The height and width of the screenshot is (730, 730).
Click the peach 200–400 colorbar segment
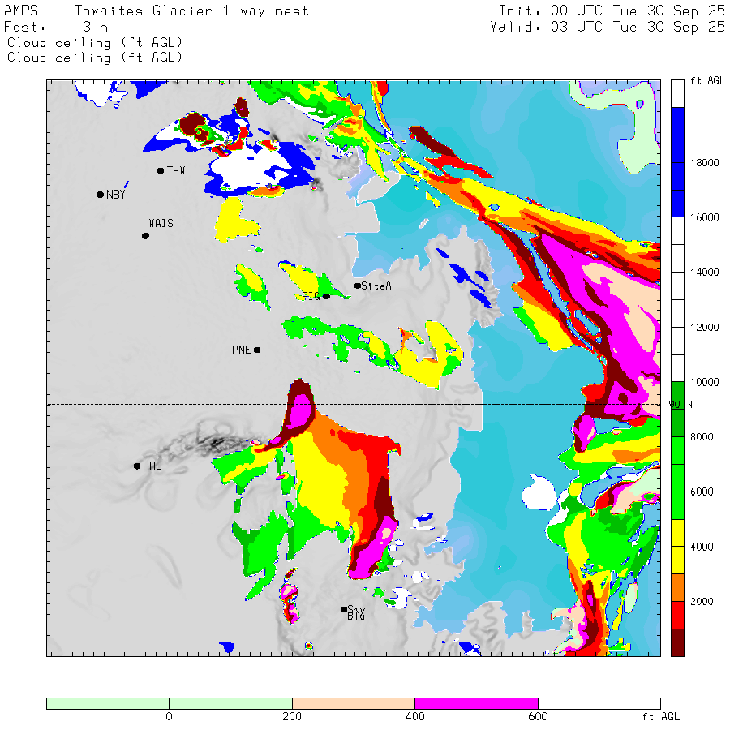point(354,703)
